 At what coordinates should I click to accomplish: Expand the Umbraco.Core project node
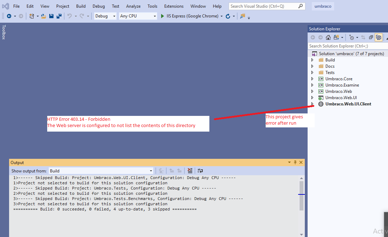312,79
